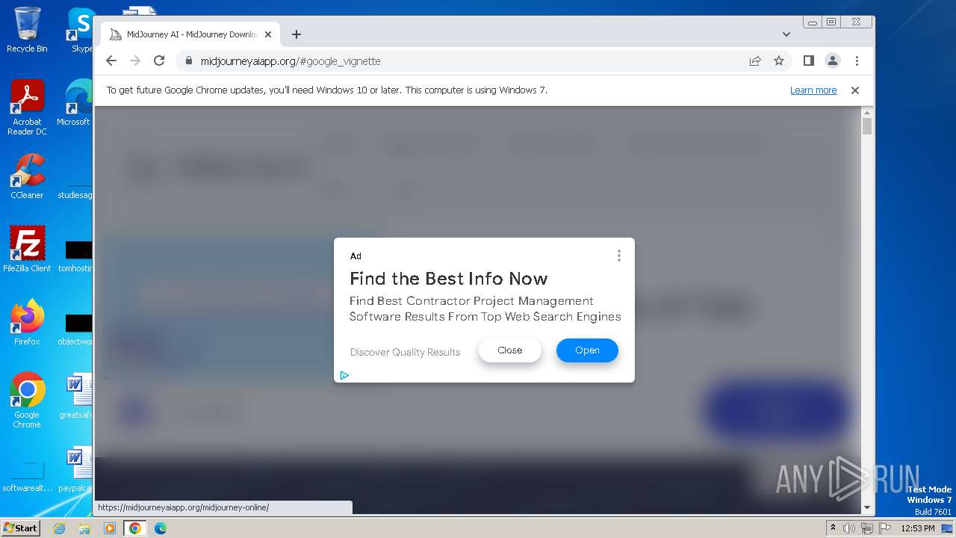Open the Chrome side panel
The image size is (956, 538).
pyautogui.click(x=808, y=61)
